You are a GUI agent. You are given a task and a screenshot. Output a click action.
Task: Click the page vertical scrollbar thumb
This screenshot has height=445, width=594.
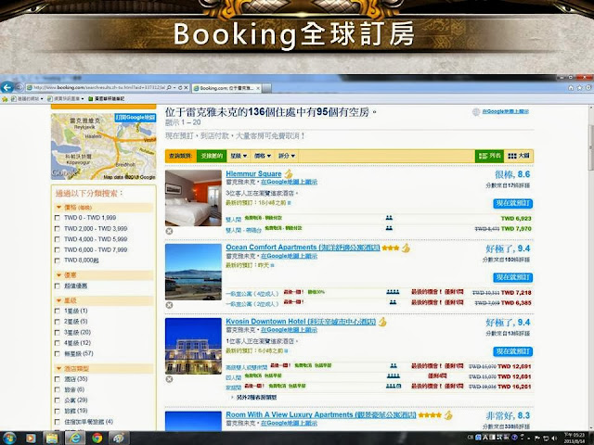tap(590, 147)
